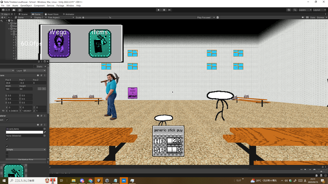Open Chrome from the Windows taskbar
The width and height of the screenshot is (328, 184).
[90, 181]
